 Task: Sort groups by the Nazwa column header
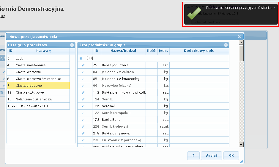(42, 51)
